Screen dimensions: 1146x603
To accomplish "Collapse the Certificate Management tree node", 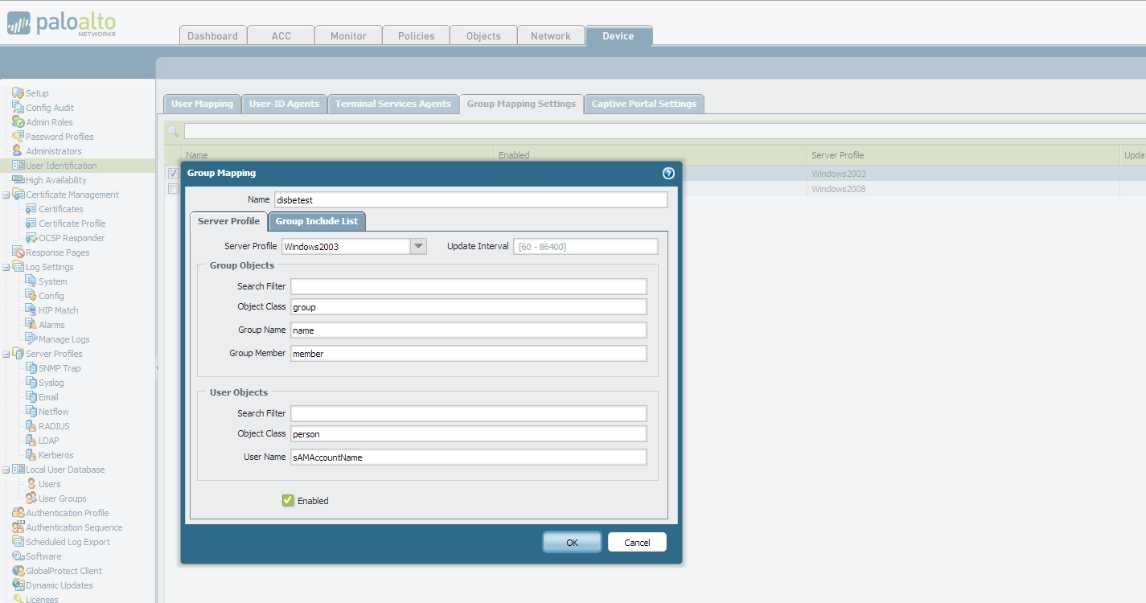I will 6,195.
